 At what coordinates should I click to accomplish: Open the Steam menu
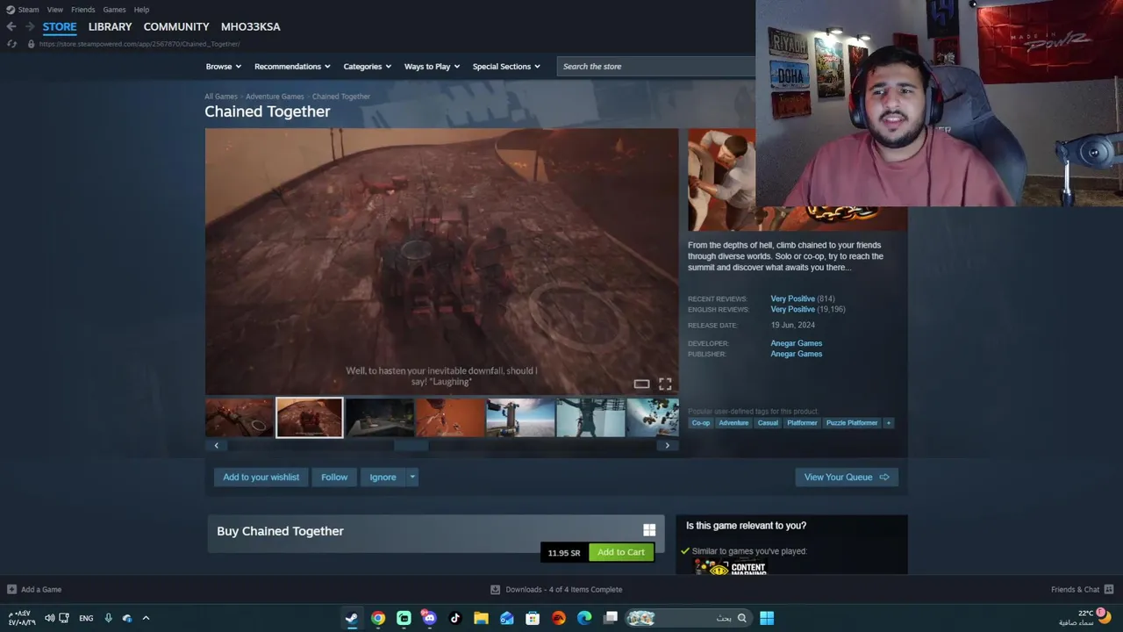tap(22, 10)
